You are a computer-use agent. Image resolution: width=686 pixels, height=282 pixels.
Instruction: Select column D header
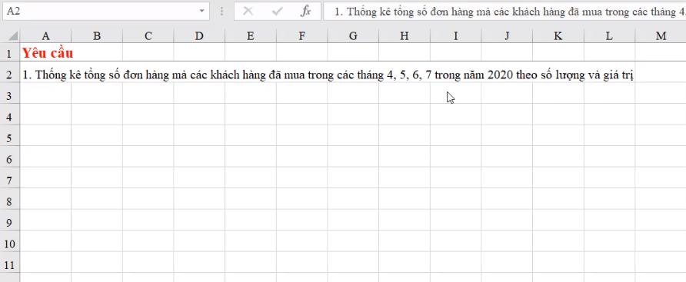[x=199, y=36]
